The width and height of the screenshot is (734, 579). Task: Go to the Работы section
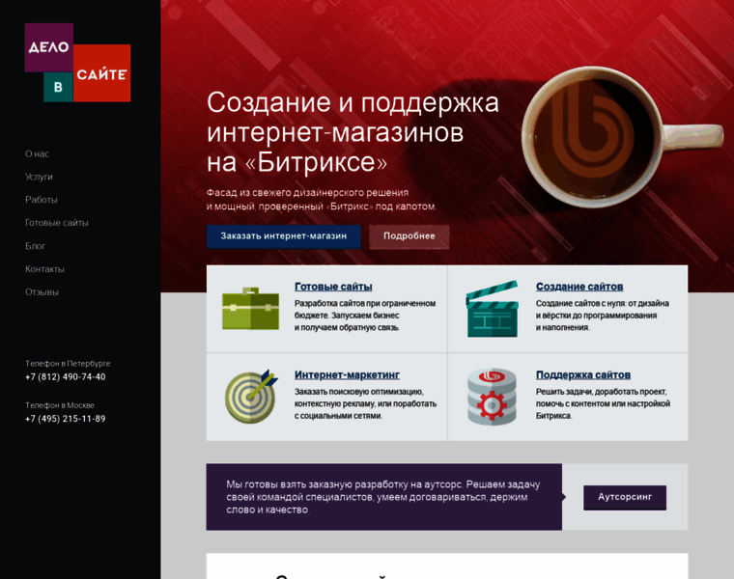point(42,200)
